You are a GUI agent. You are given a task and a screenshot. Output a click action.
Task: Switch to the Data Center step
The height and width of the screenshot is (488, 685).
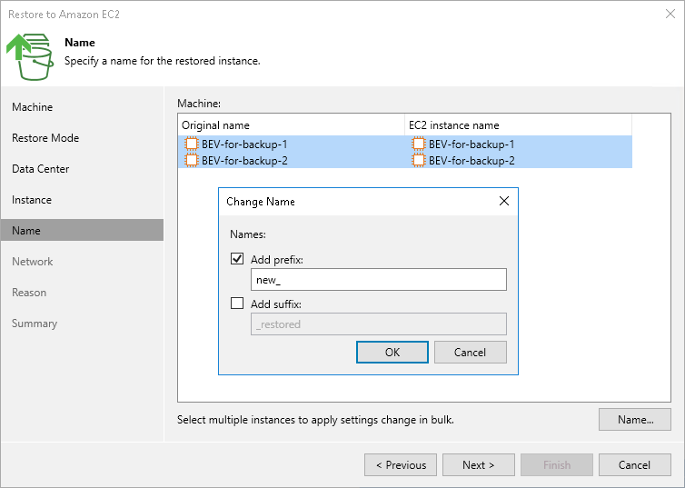(x=41, y=169)
